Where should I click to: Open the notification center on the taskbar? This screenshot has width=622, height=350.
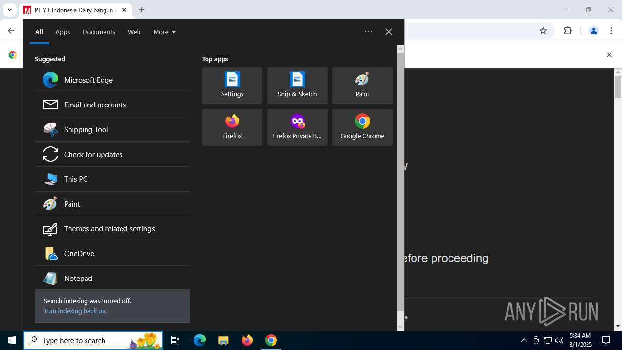[x=606, y=340]
